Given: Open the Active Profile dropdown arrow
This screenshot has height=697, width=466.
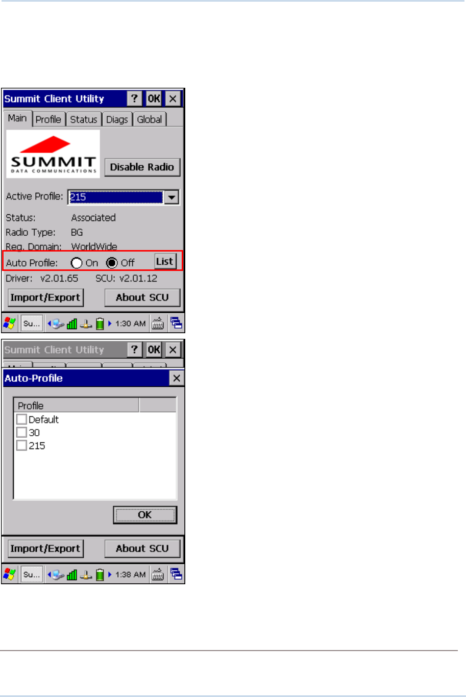Looking at the screenshot, I should click(x=173, y=197).
